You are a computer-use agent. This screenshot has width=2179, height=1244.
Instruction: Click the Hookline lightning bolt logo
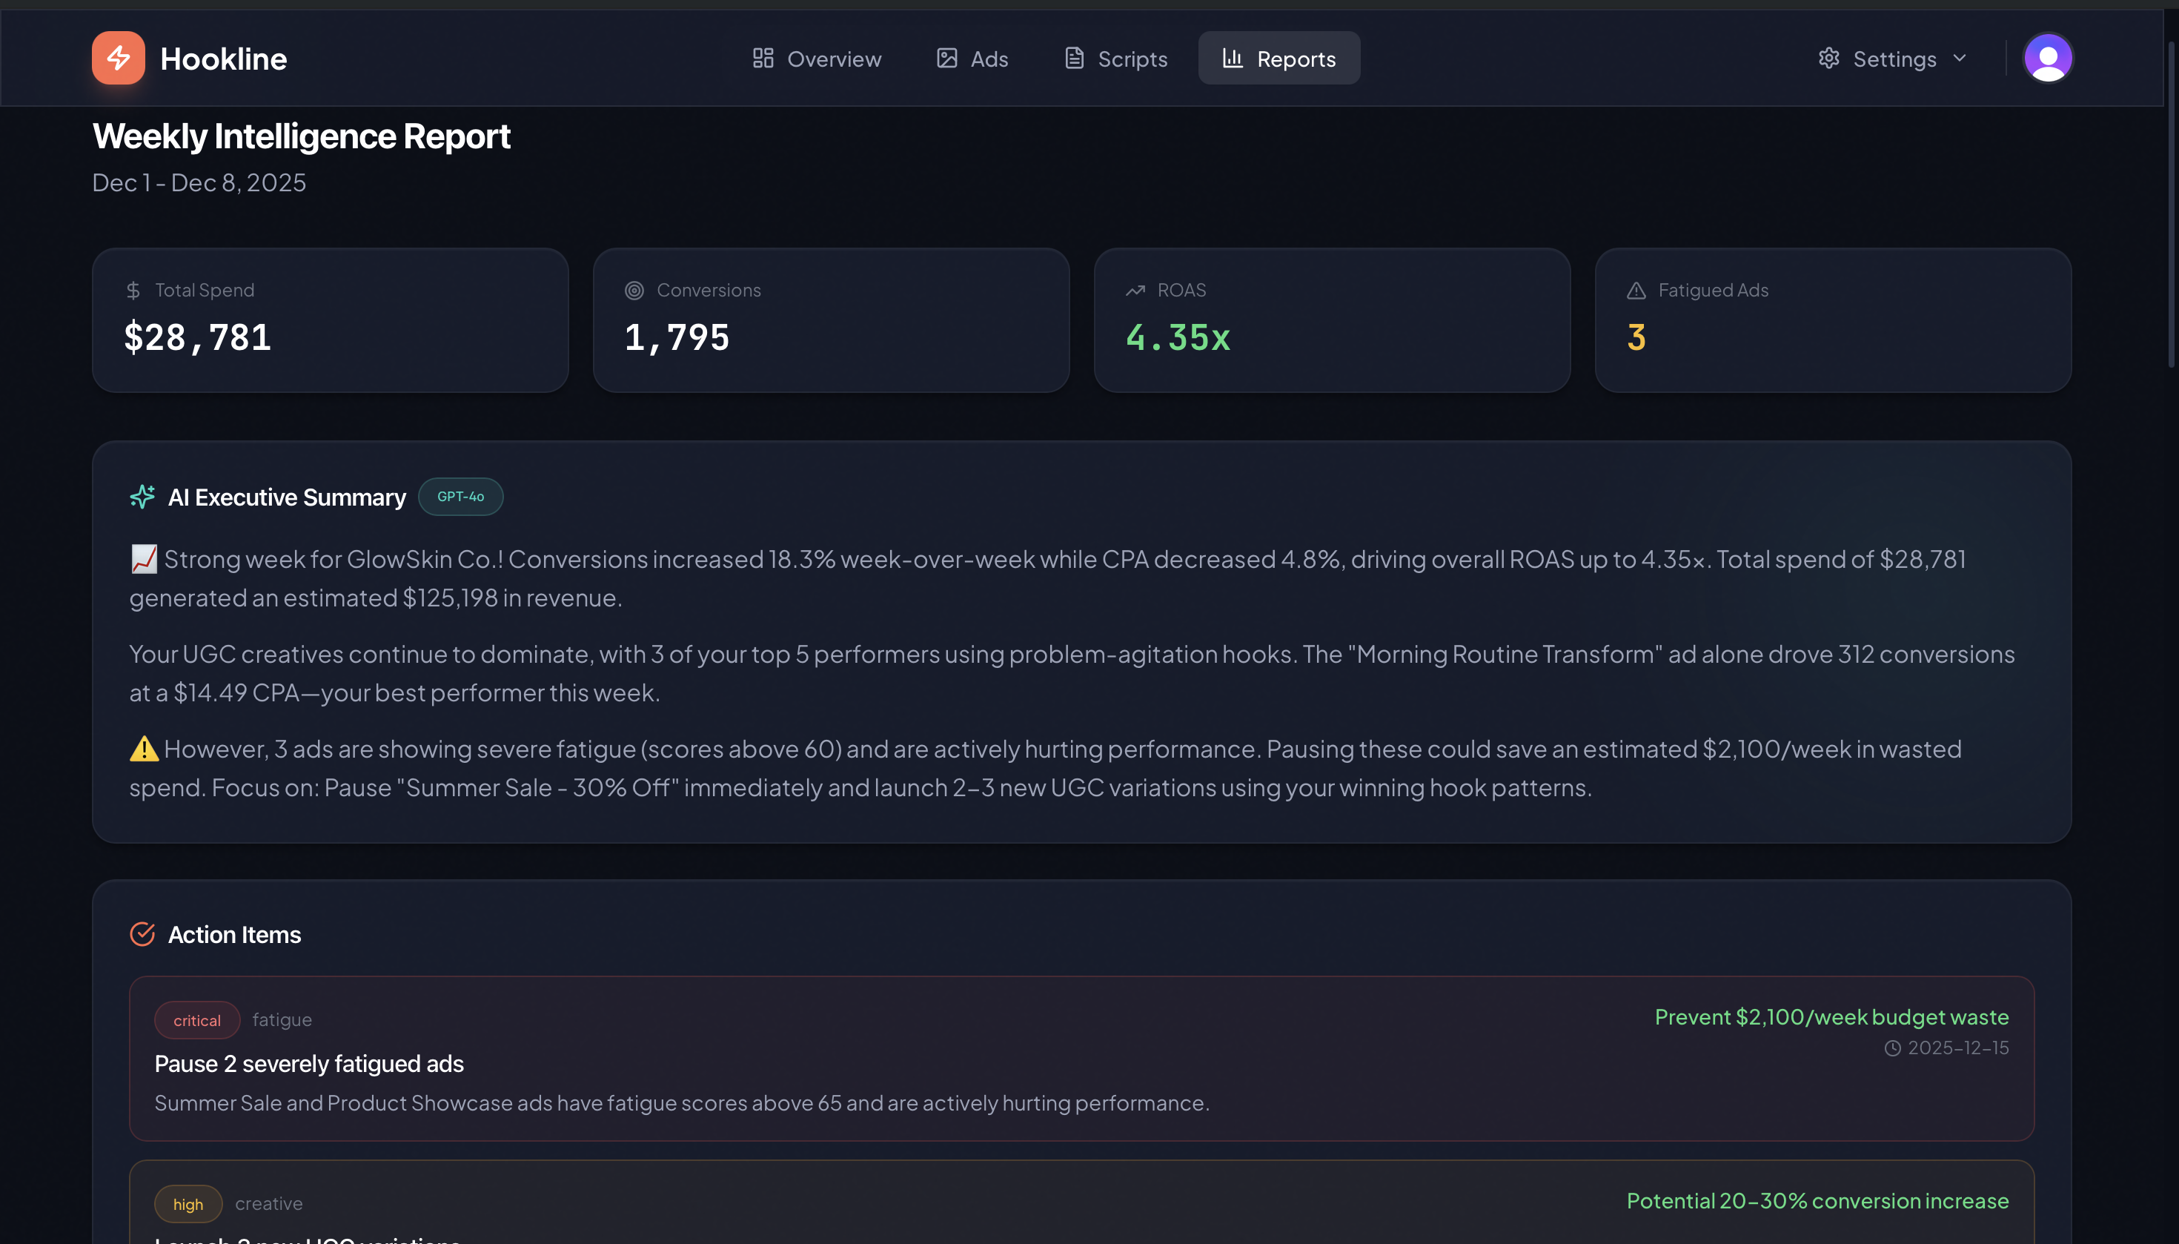click(x=118, y=58)
